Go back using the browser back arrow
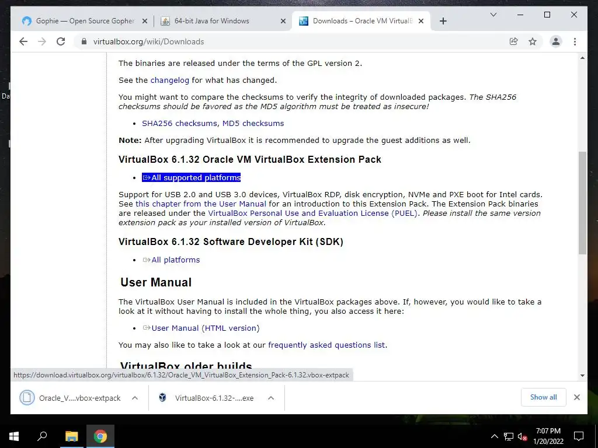Screen dimensions: 598x448 23,41
